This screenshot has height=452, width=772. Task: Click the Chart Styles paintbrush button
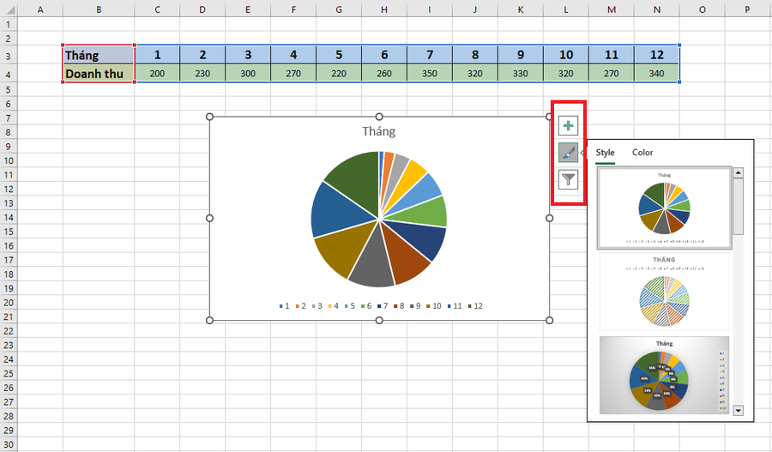[568, 153]
